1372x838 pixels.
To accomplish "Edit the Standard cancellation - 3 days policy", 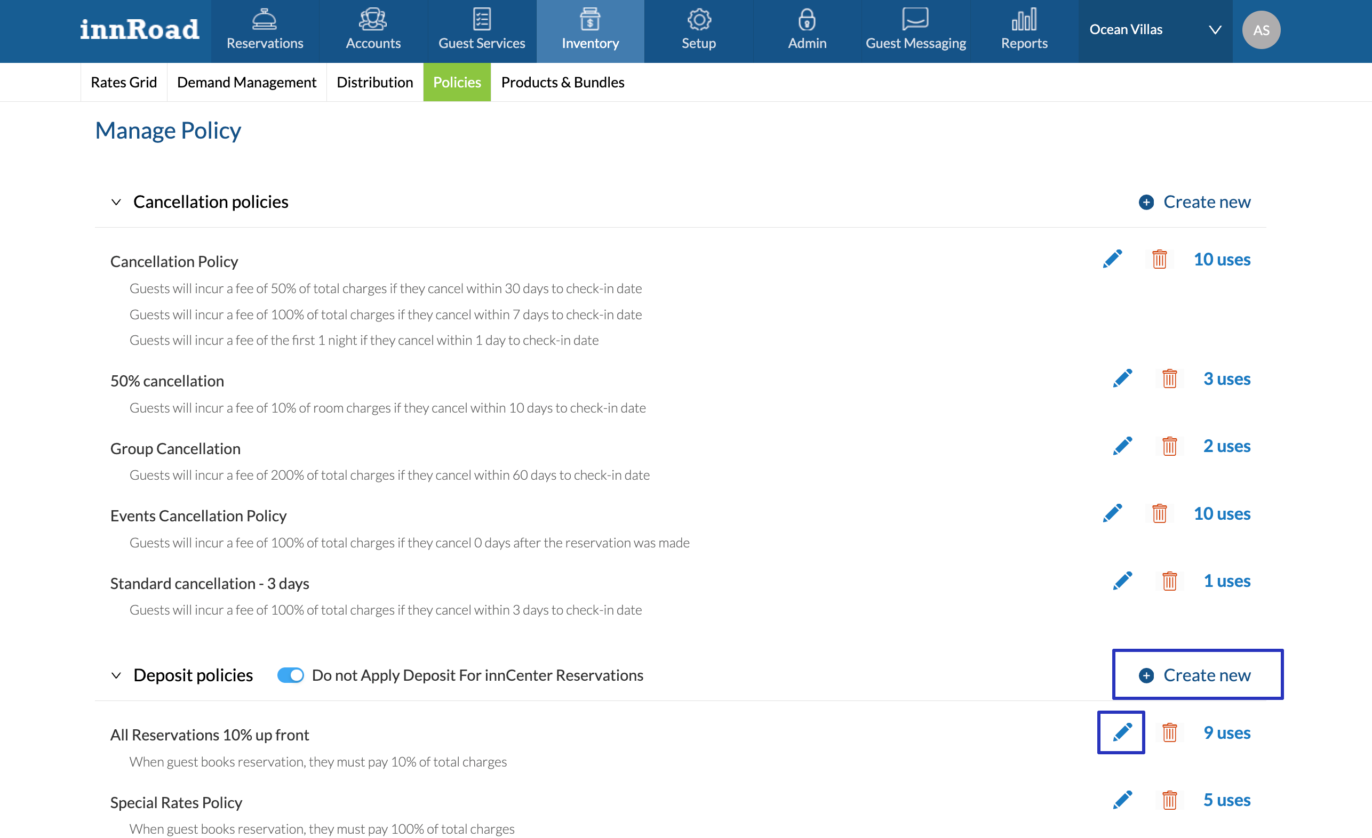I will point(1122,581).
